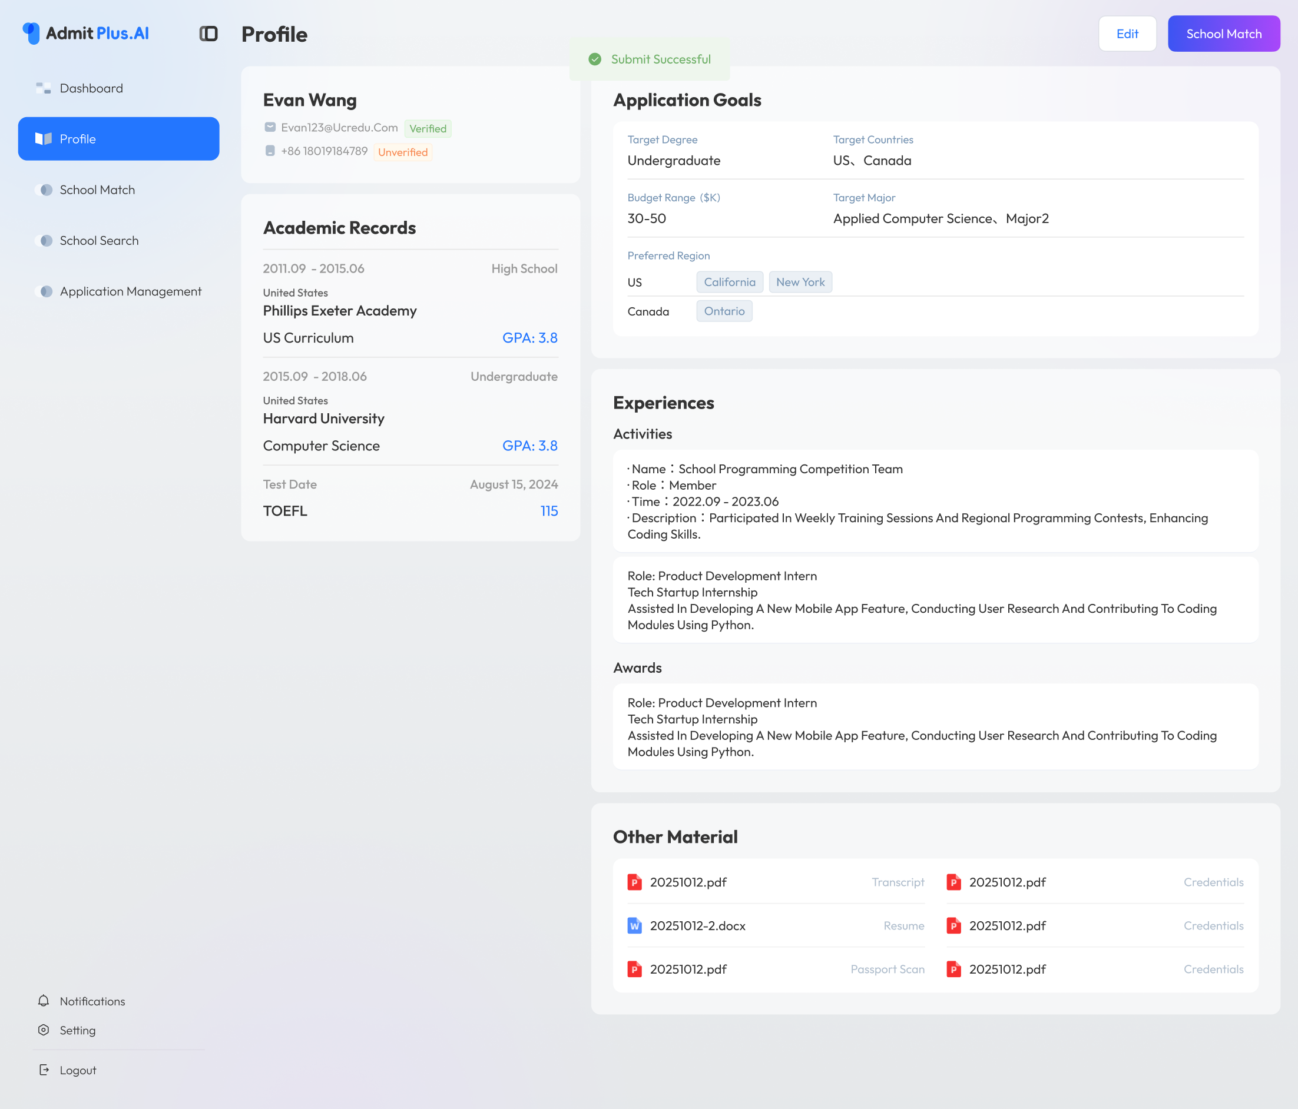Click the New York region tag
1298x1109 pixels.
click(x=800, y=282)
